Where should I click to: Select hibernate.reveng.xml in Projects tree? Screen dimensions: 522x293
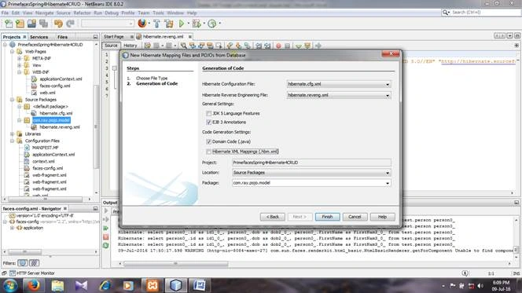tap(60, 127)
